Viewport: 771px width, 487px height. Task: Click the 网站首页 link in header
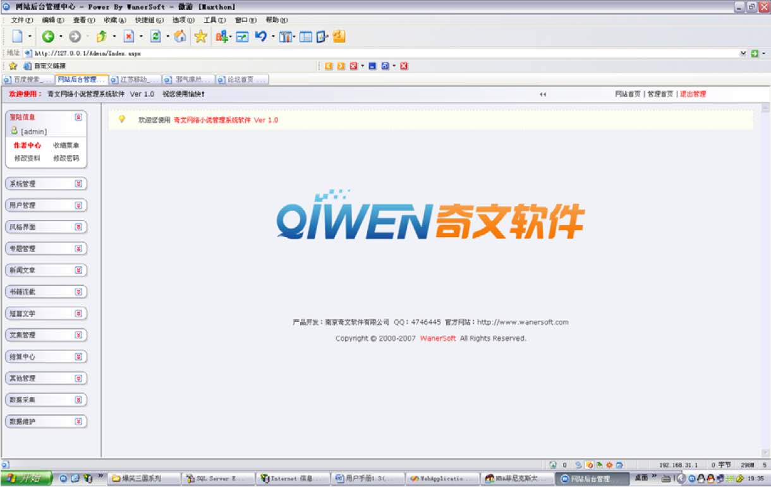(x=628, y=94)
